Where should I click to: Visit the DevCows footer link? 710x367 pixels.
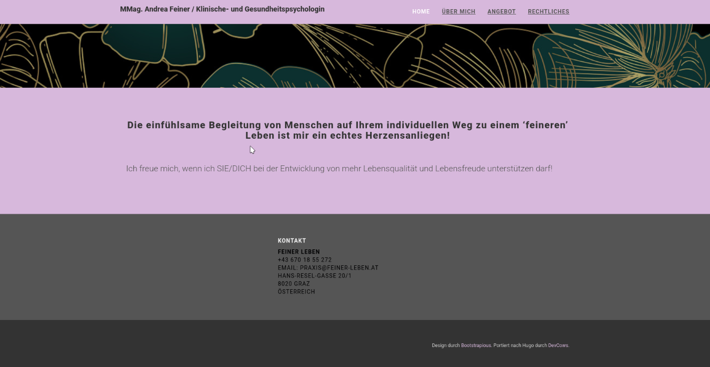click(x=558, y=345)
